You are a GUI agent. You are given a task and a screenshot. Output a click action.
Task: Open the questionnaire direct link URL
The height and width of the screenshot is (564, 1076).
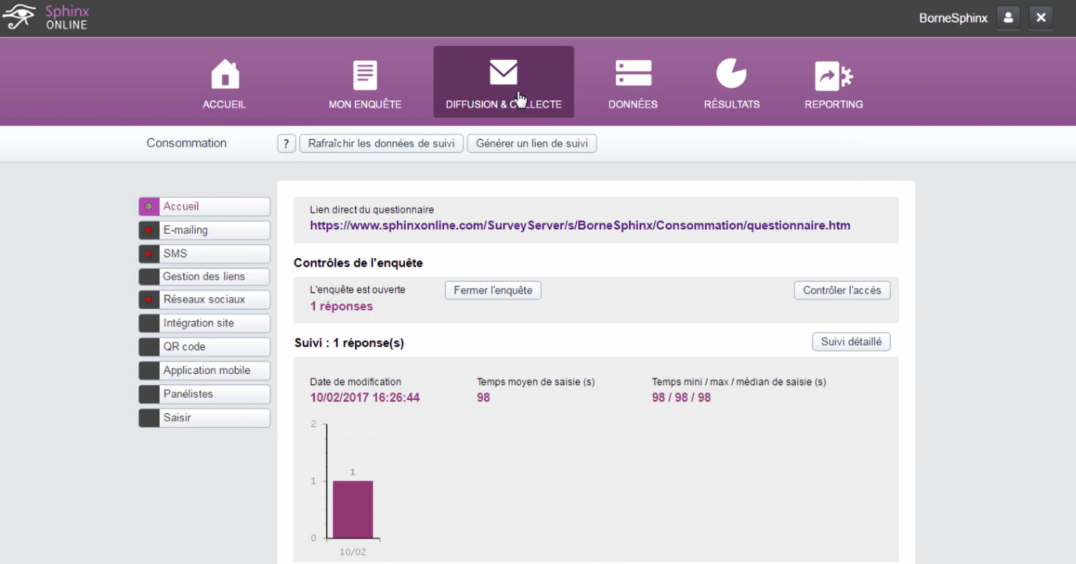coord(580,225)
